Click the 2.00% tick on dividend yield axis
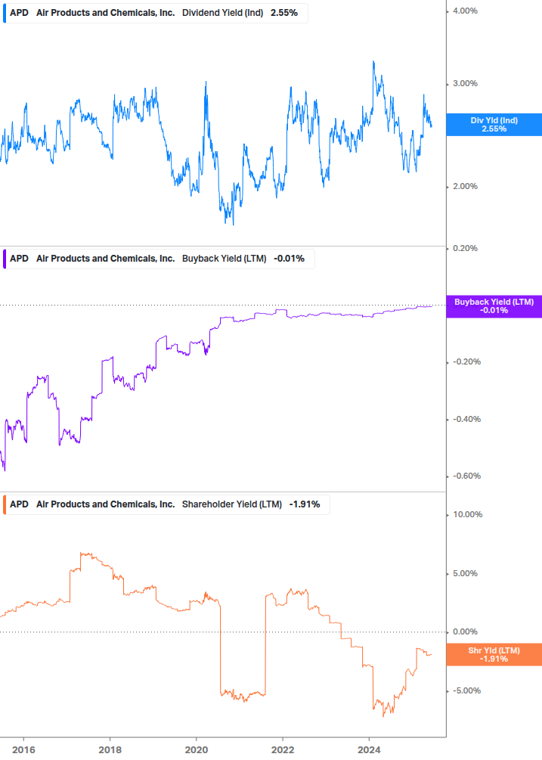Screen dimensions: 542x760 pos(465,187)
